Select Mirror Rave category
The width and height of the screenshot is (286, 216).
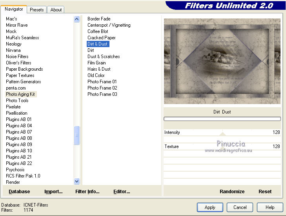click(x=17, y=25)
